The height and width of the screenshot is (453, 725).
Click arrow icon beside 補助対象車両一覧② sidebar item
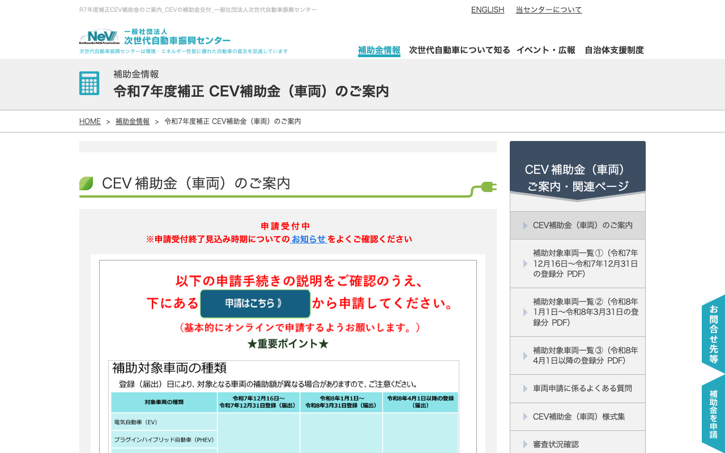pos(525,313)
